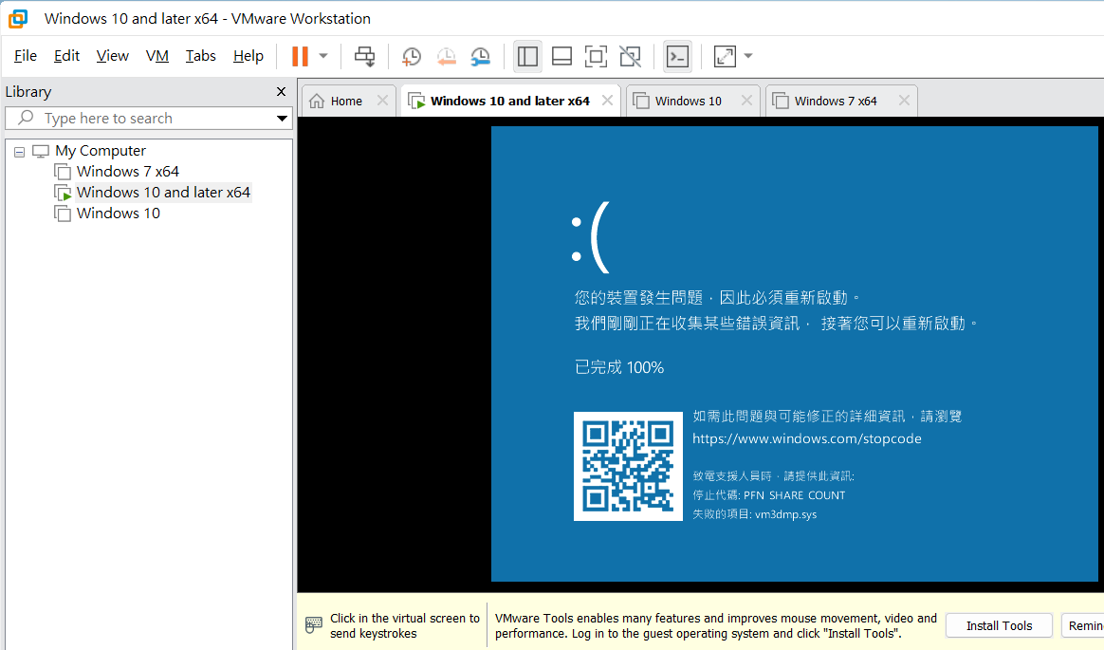Image resolution: width=1104 pixels, height=650 pixels.
Task: Click the sad face symbol in guest screen
Action: point(590,237)
